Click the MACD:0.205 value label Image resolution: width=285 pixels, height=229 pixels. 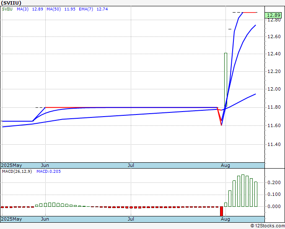(49, 172)
